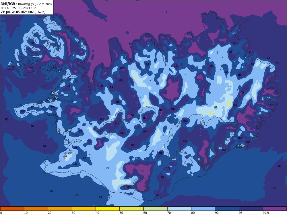Click the legend tick label '60'
The width and height of the screenshot is (287, 215).
pos(145,213)
